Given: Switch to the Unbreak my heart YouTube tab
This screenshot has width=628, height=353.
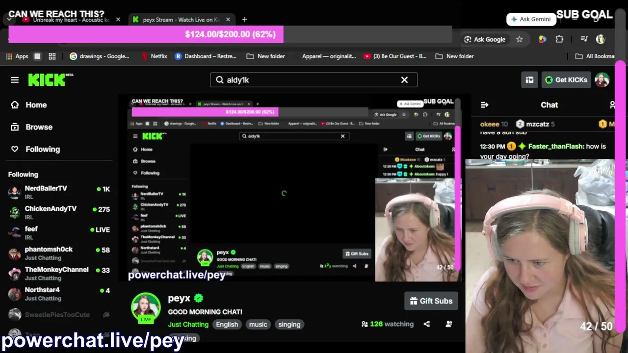Looking at the screenshot, I should (70, 20).
